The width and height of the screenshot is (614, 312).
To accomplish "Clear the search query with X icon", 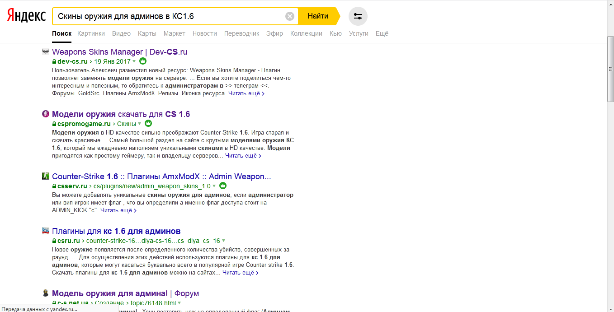I will [x=290, y=16].
